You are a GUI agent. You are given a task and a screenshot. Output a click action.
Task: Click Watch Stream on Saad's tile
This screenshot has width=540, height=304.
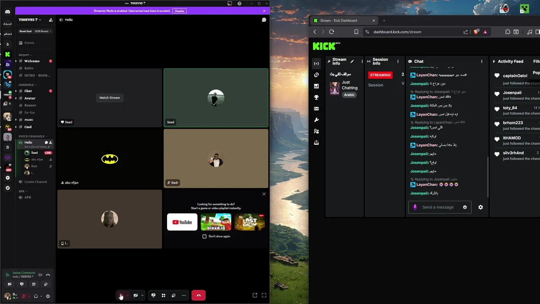[x=110, y=98]
